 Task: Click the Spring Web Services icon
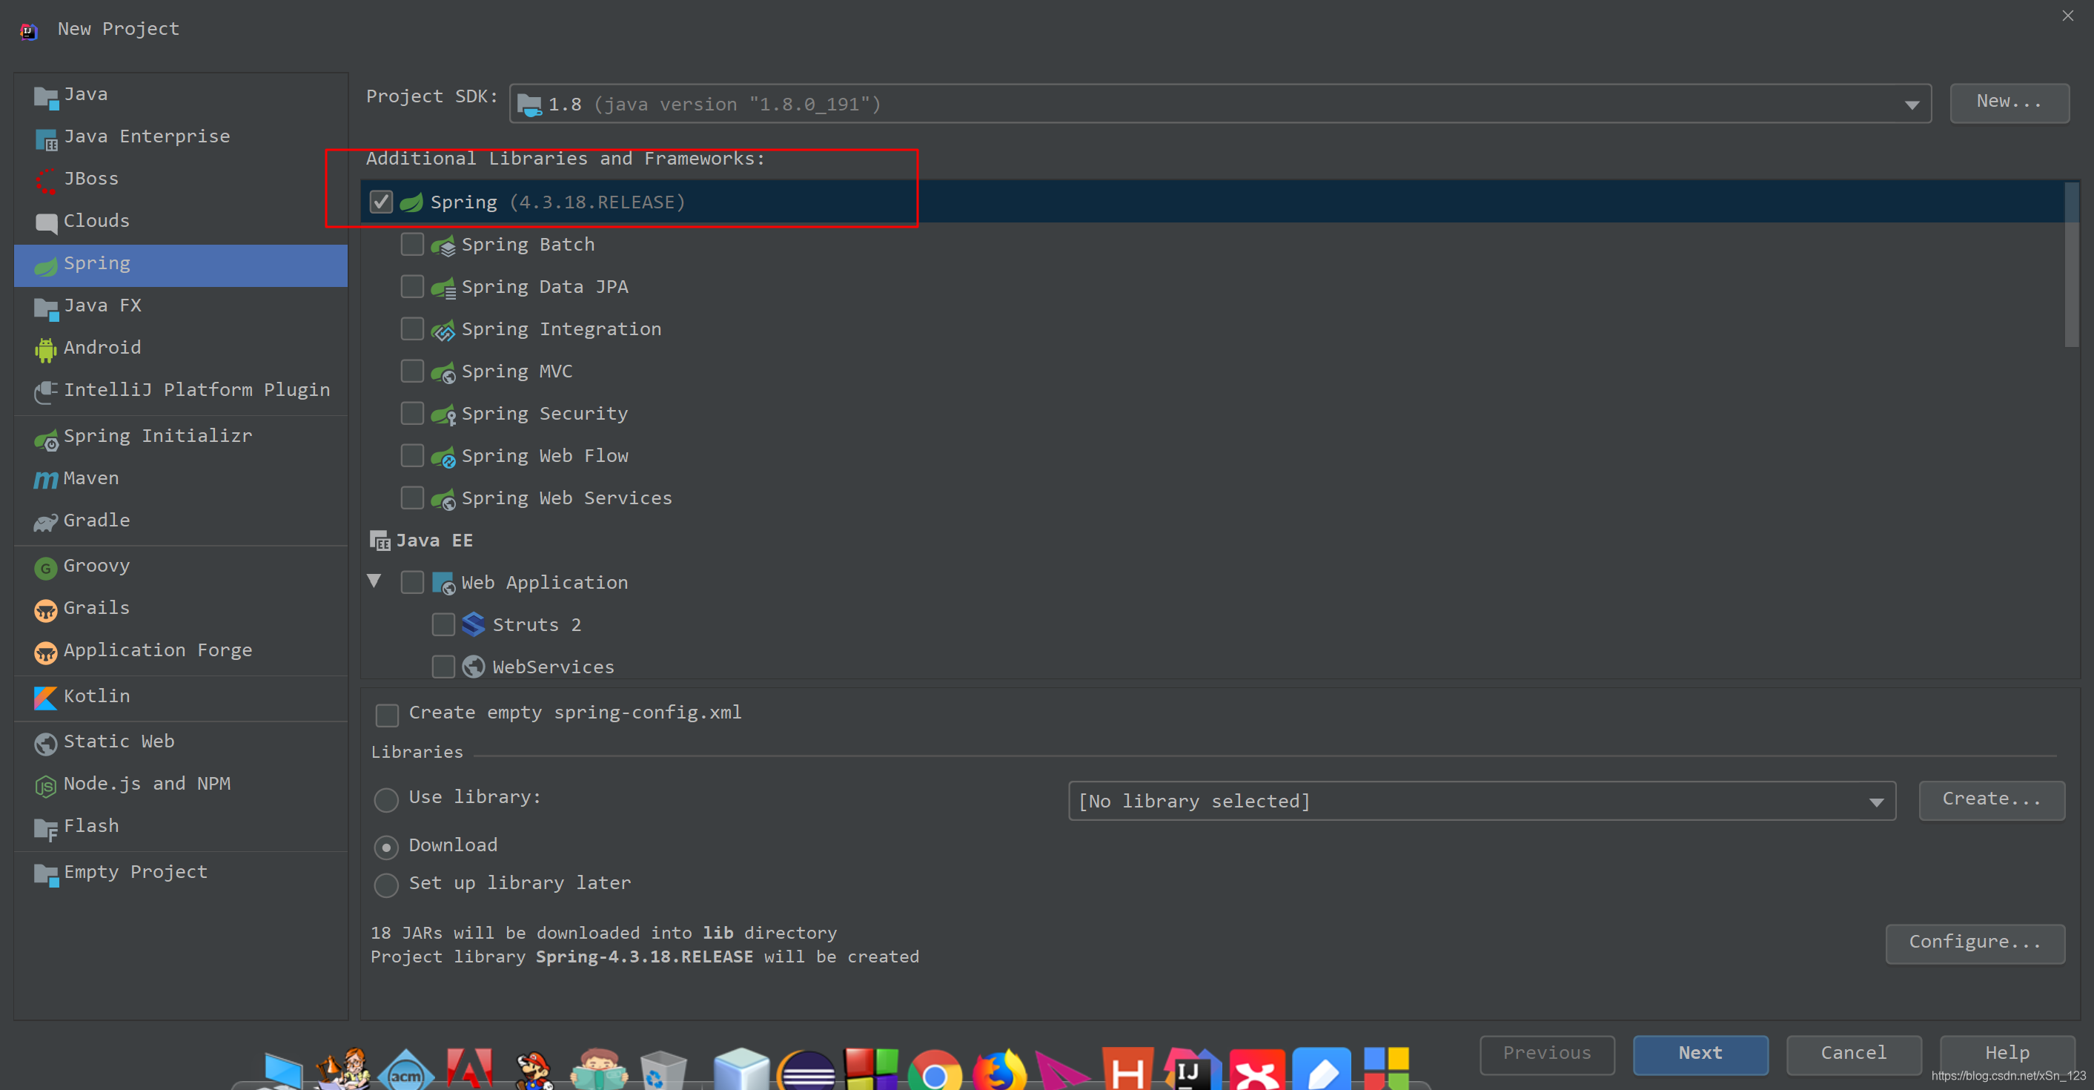coord(443,500)
